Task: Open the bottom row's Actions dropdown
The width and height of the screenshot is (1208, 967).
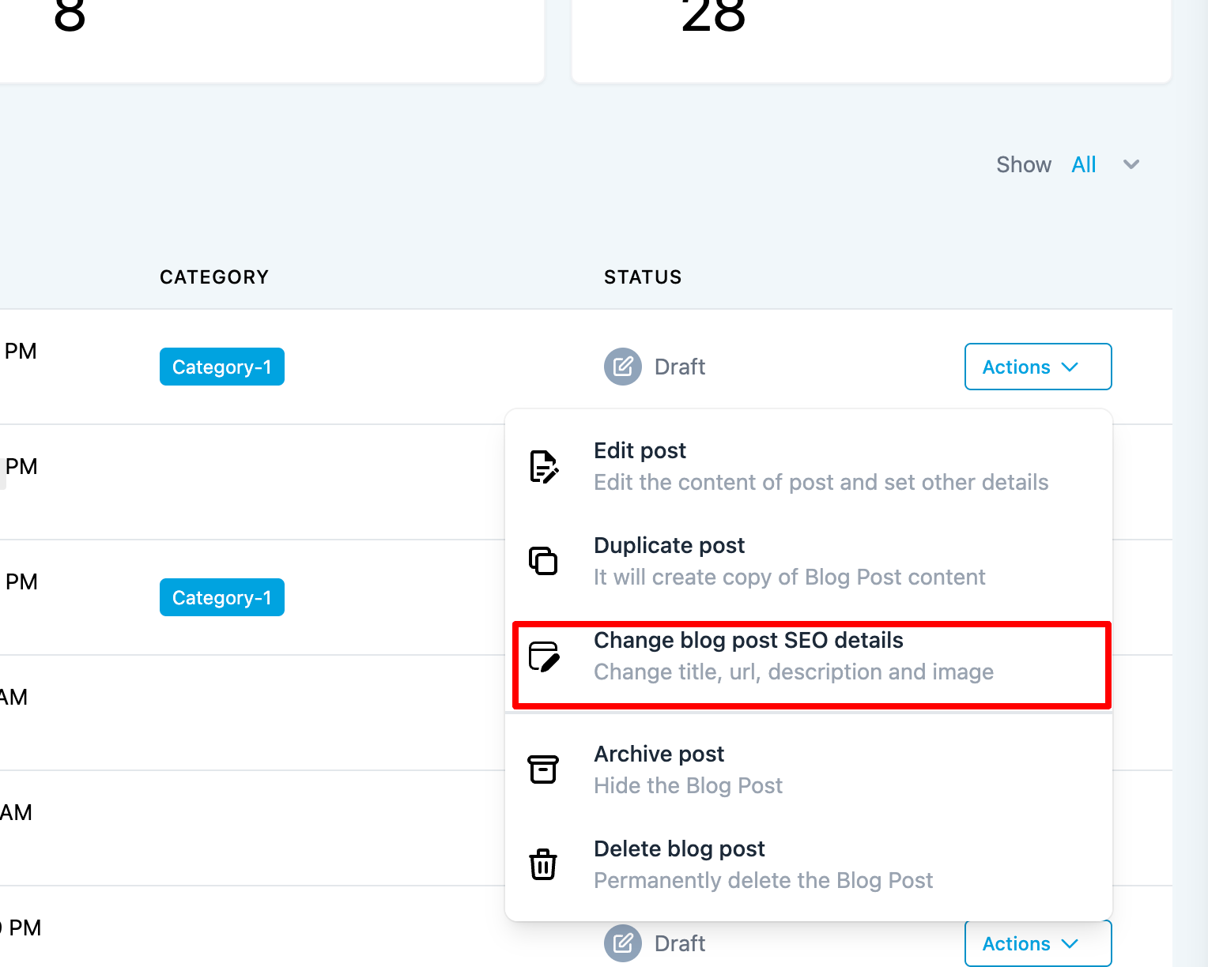Action: coord(1037,943)
